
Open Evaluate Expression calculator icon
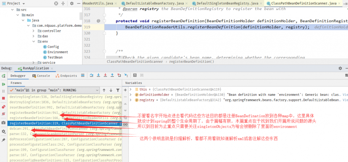(135, 75)
